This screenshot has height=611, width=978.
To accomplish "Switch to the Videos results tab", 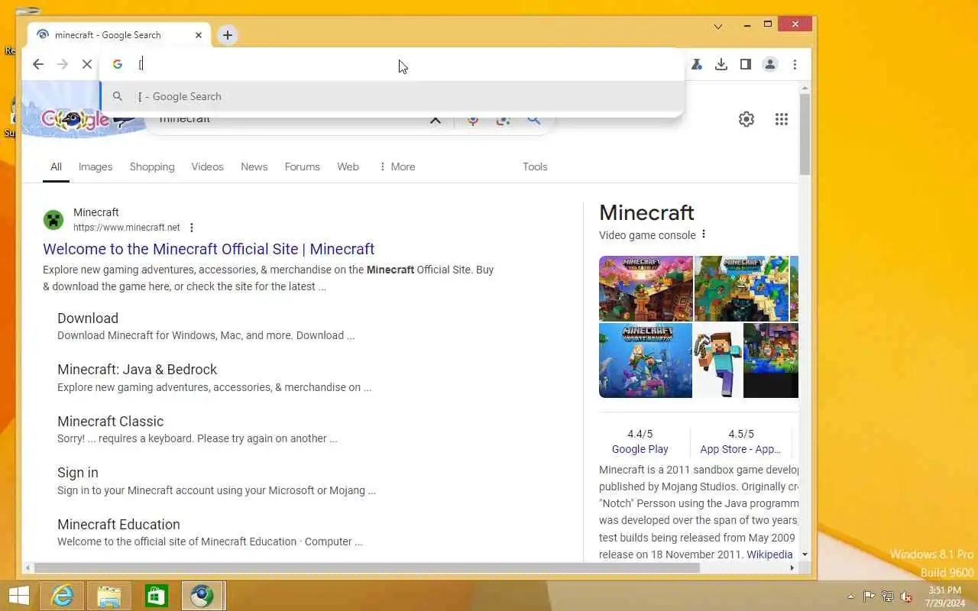I will pyautogui.click(x=207, y=166).
